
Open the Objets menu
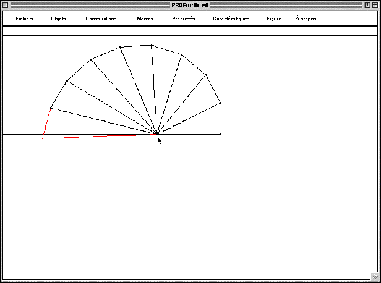pyautogui.click(x=58, y=19)
